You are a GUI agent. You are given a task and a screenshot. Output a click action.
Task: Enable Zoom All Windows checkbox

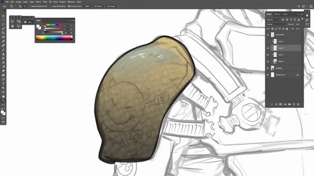point(51,6)
